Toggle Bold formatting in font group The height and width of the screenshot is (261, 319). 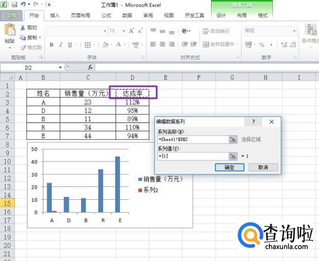pos(51,45)
